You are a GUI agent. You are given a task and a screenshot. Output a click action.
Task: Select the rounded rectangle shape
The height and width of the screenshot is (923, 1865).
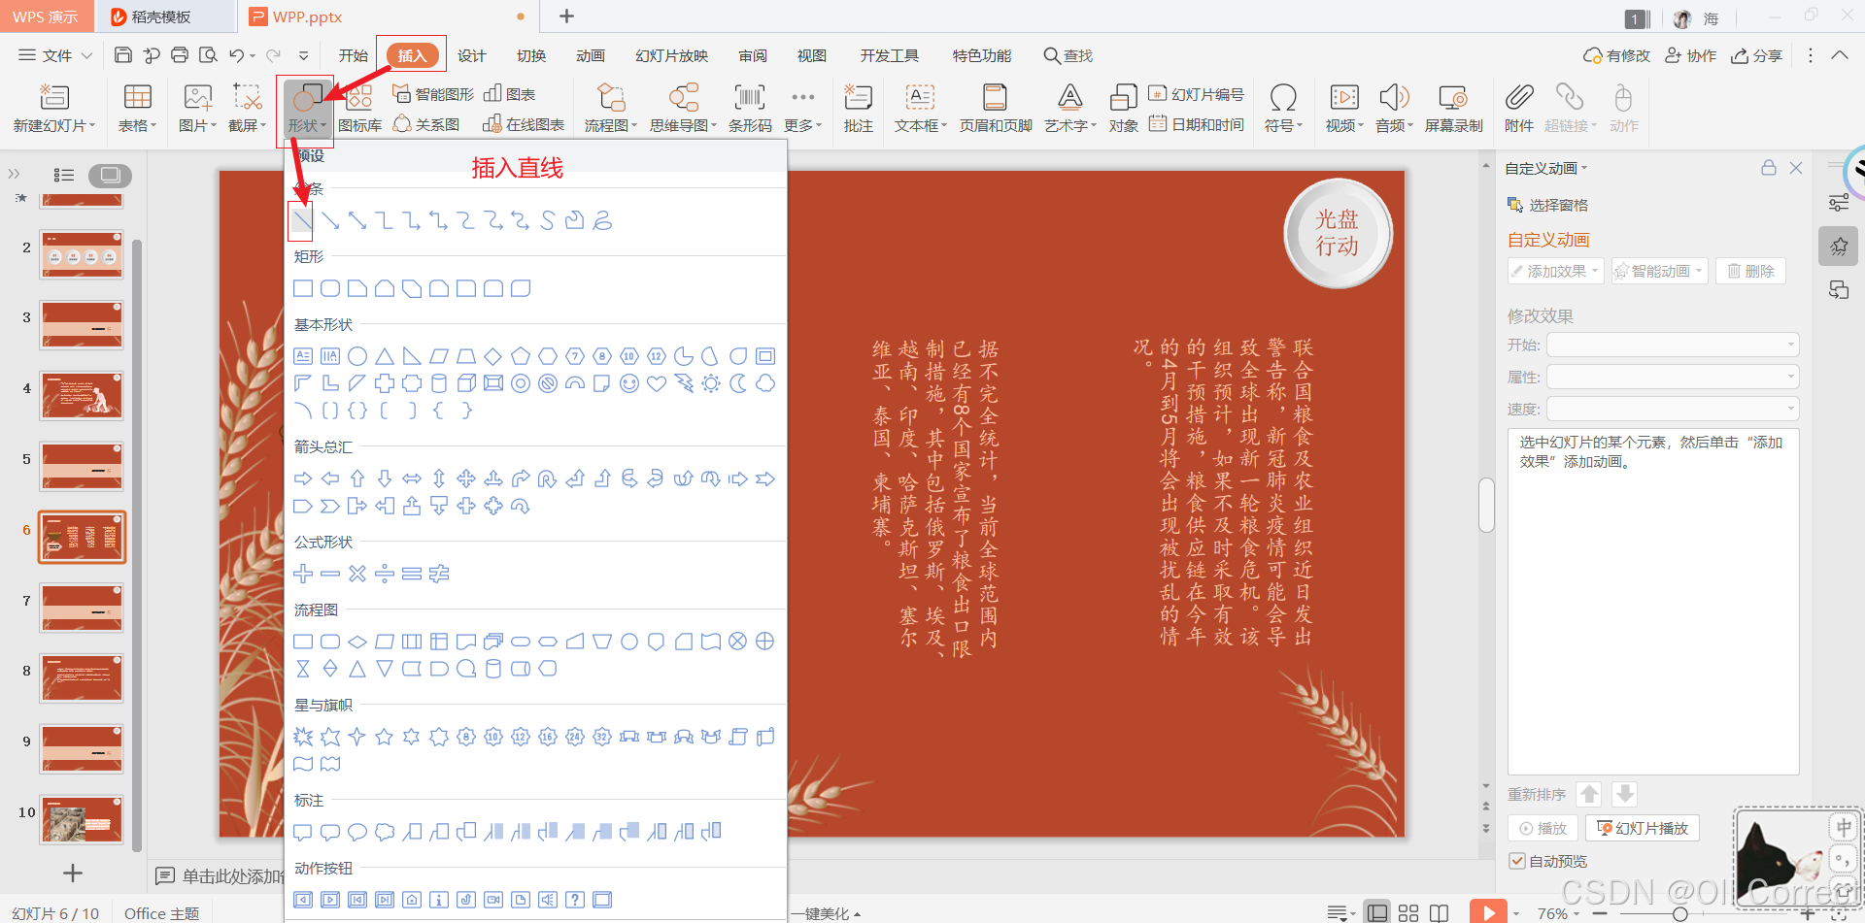330,288
